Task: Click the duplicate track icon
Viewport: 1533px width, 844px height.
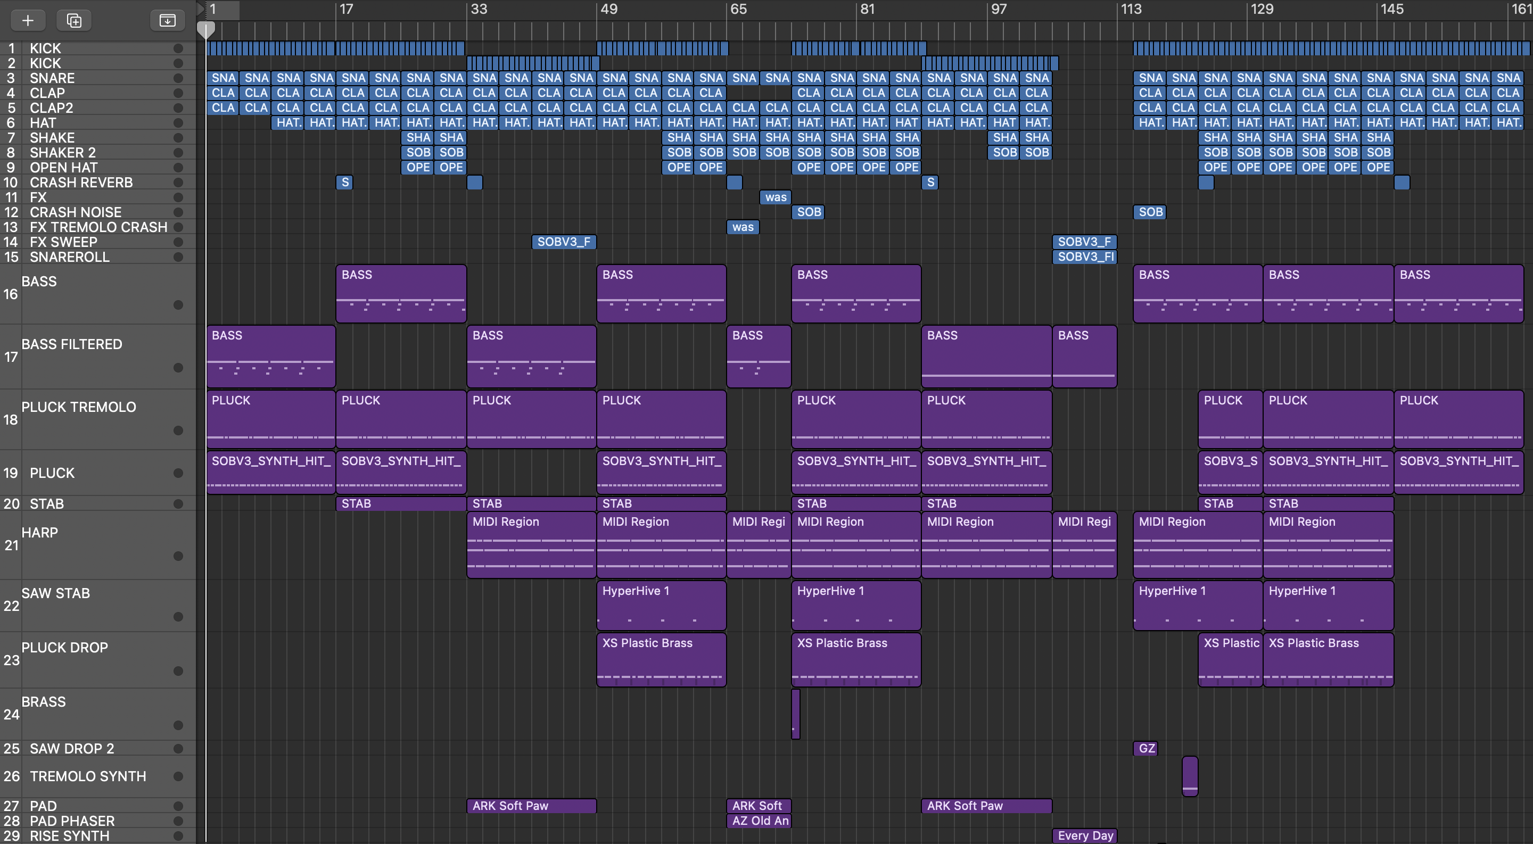Action: tap(74, 20)
